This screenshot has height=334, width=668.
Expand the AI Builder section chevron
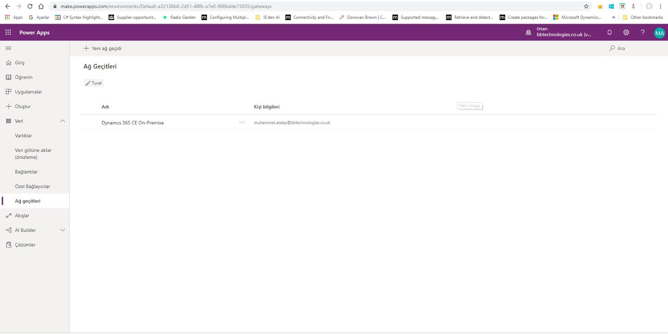point(63,230)
